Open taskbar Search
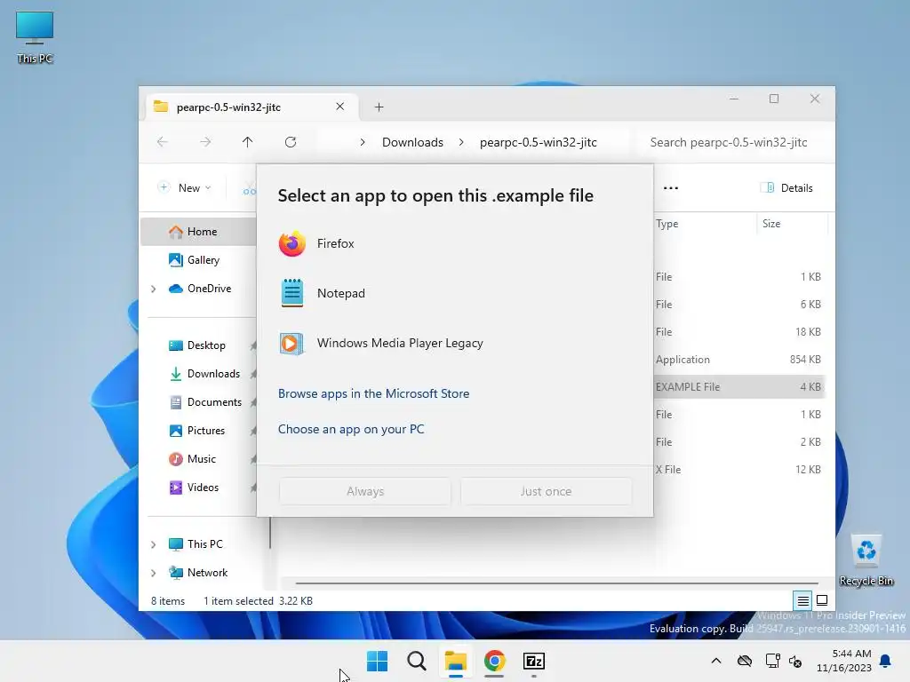Image resolution: width=910 pixels, height=682 pixels. [416, 661]
